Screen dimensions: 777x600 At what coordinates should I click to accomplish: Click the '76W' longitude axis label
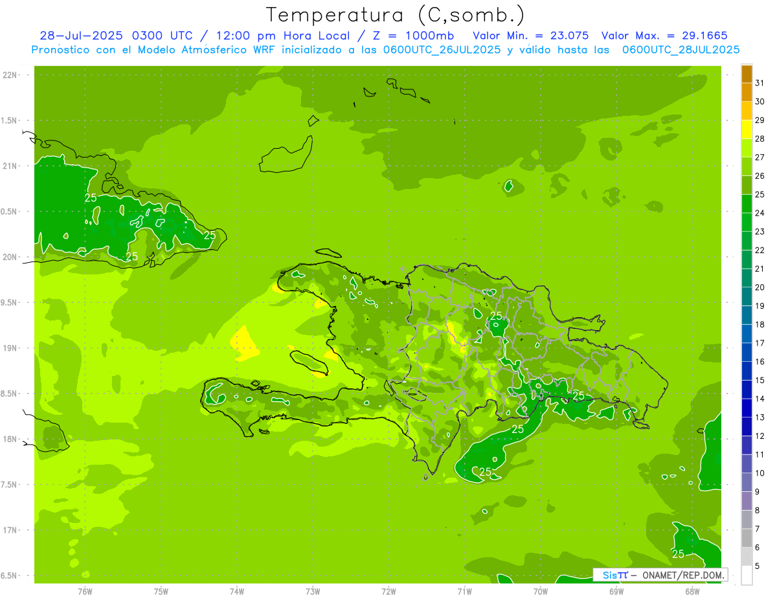[85, 592]
